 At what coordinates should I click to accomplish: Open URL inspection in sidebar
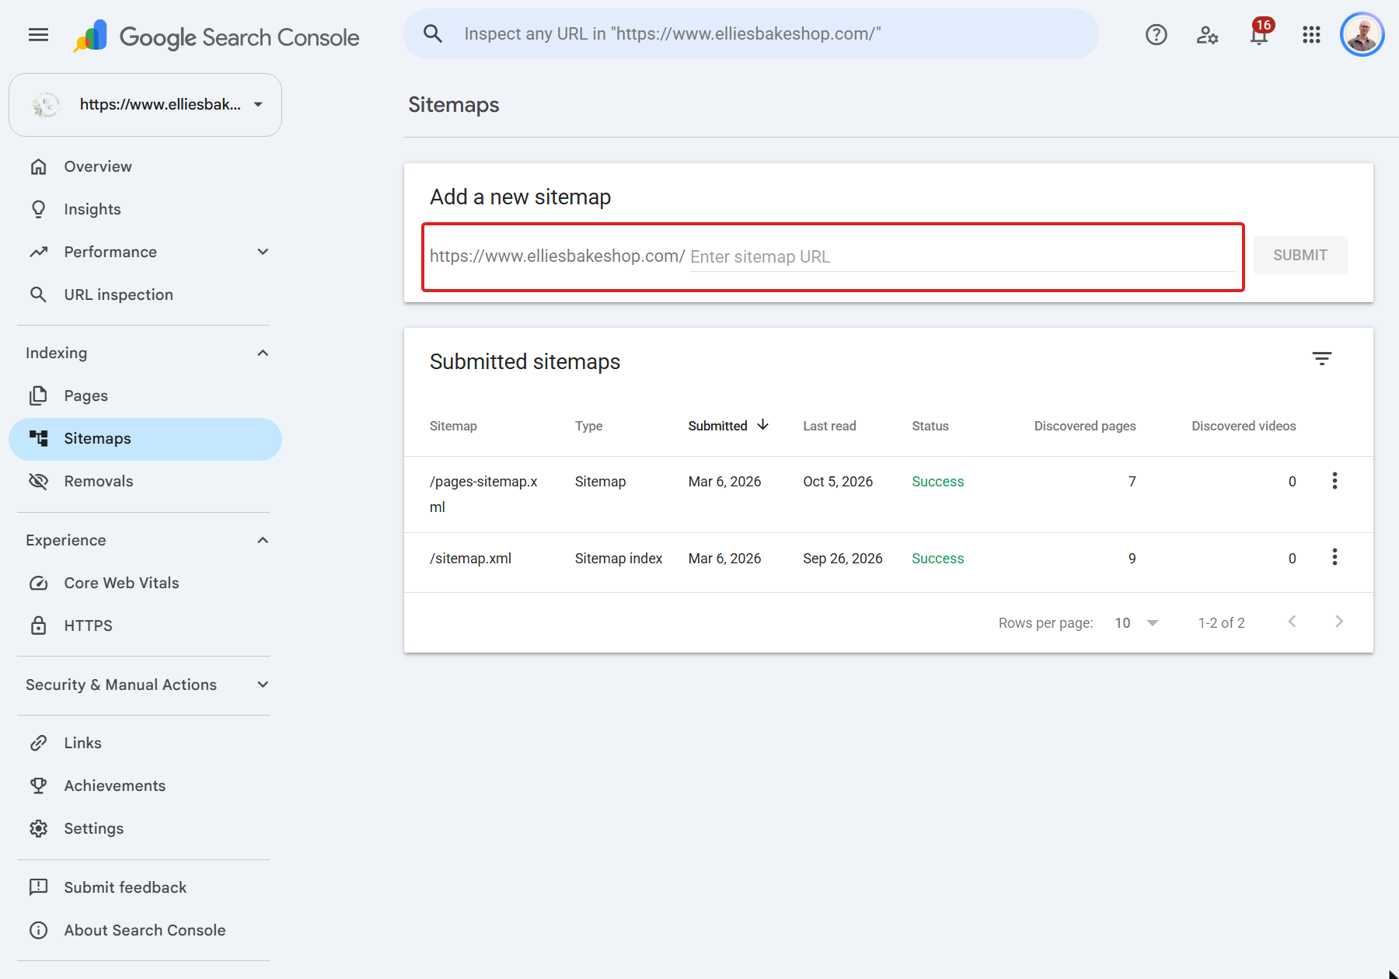click(x=145, y=294)
